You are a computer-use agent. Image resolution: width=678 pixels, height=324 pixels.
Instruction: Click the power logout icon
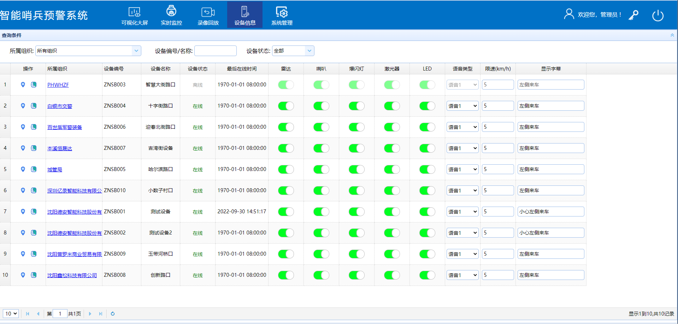658,16
